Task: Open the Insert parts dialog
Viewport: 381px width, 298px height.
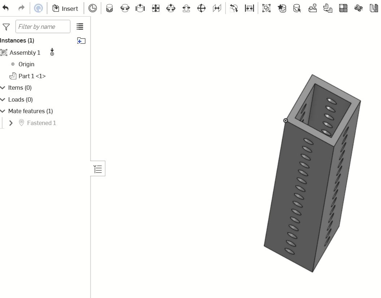Action: pyautogui.click(x=65, y=9)
